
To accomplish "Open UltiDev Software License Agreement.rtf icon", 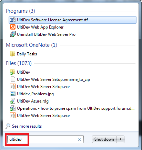I will tap(12, 20).
